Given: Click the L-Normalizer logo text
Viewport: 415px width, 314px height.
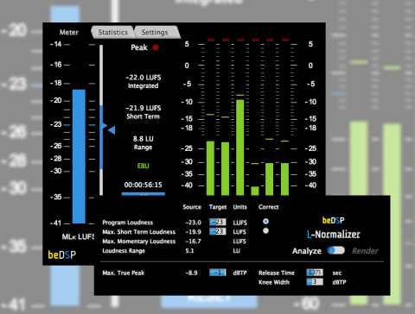Looking at the screenshot, I should pos(334,235).
